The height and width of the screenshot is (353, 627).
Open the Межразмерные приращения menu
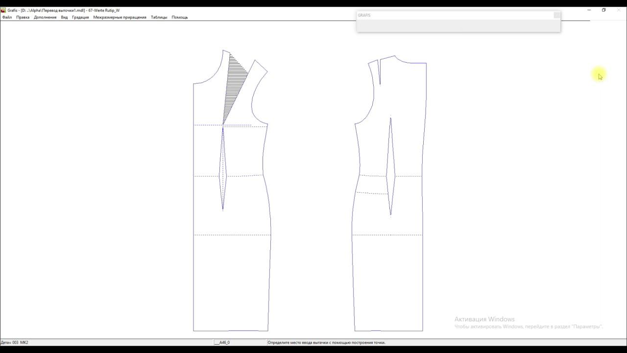click(x=120, y=17)
